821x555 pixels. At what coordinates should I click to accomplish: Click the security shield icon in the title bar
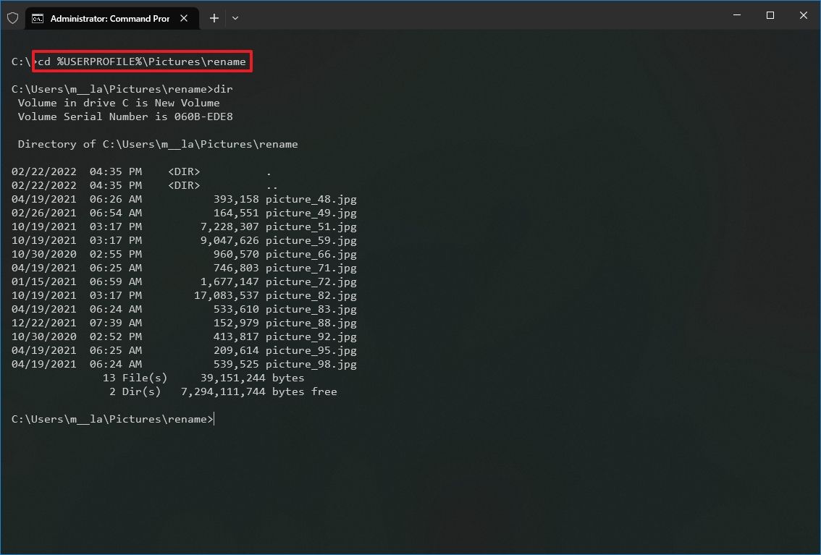click(12, 17)
